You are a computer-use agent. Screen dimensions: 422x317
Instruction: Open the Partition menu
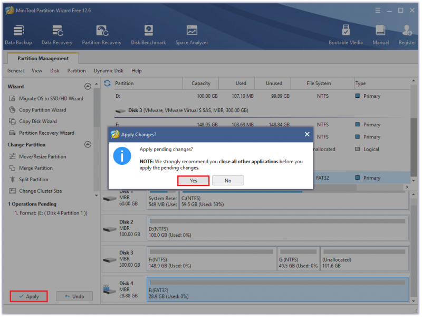click(76, 71)
